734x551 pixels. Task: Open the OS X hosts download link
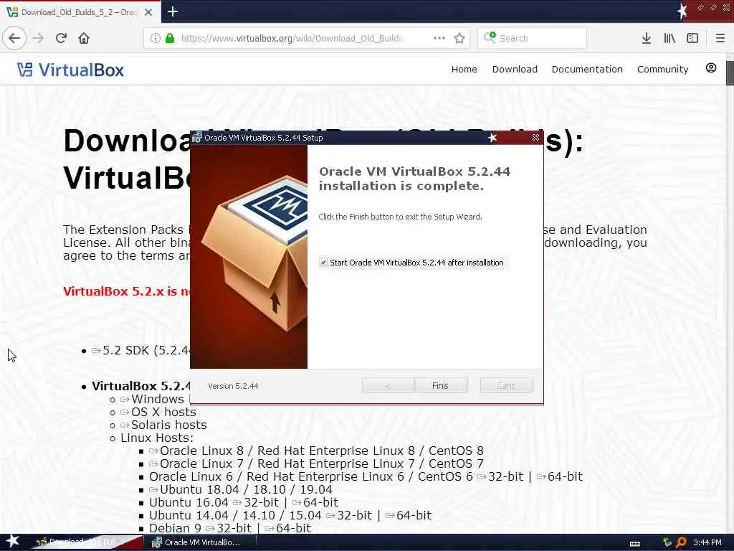click(158, 412)
